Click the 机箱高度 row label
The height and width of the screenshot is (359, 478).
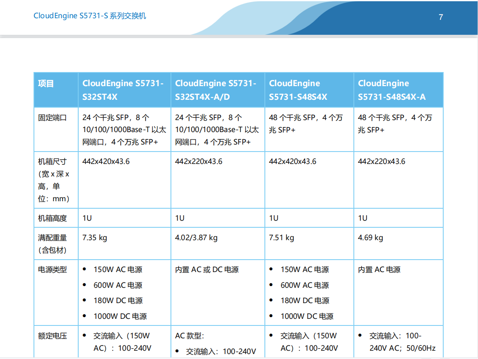pos(52,218)
